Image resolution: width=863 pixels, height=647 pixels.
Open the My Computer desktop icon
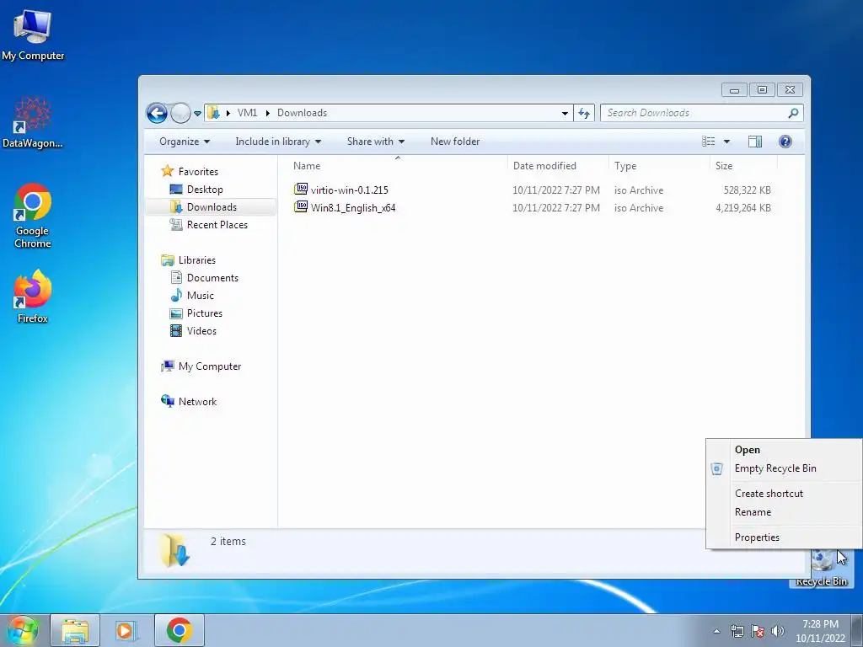(33, 35)
